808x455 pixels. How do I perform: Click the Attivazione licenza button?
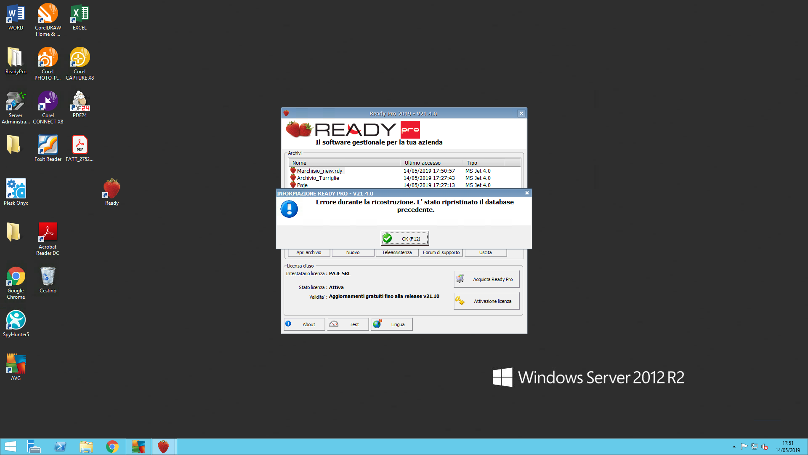point(486,301)
